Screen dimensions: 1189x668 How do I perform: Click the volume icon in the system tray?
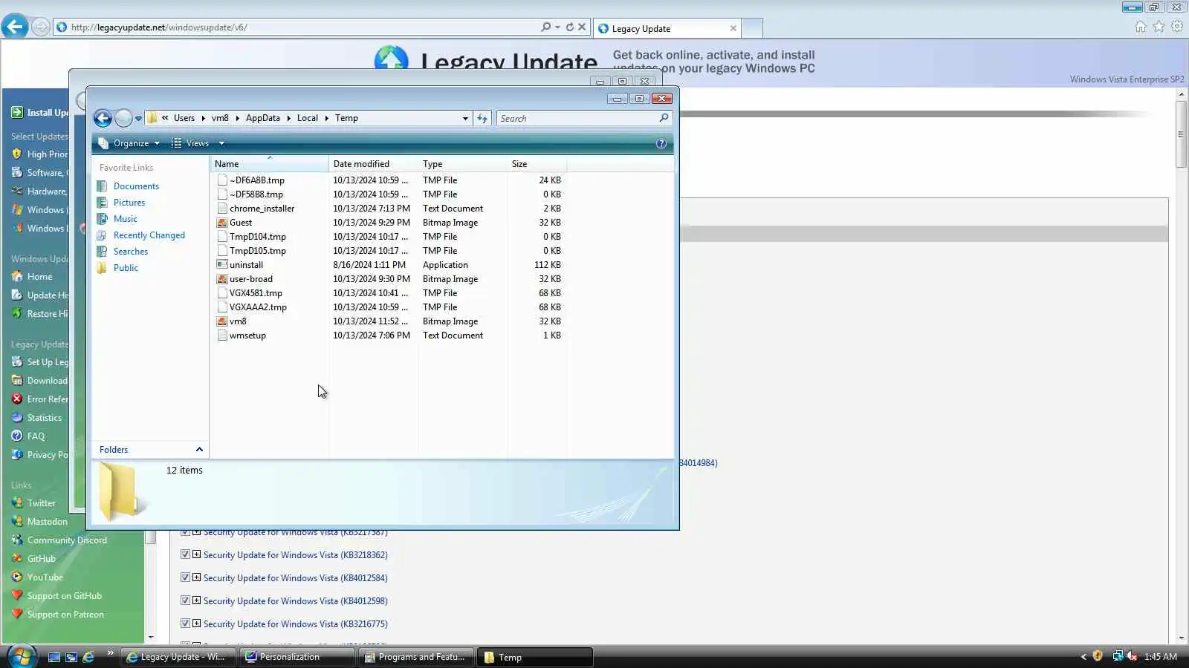(x=1132, y=656)
